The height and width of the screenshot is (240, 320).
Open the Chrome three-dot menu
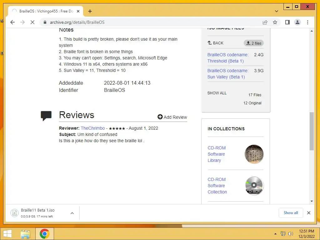(307, 22)
